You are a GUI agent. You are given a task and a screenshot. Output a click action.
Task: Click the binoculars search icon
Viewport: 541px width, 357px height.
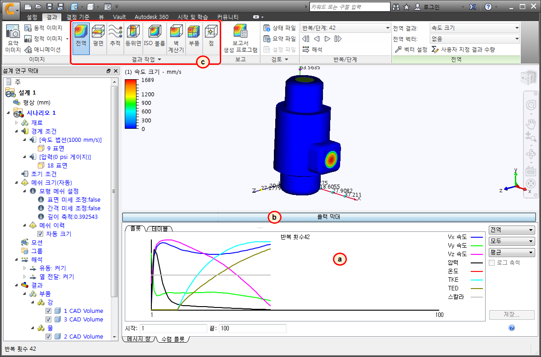(396, 7)
